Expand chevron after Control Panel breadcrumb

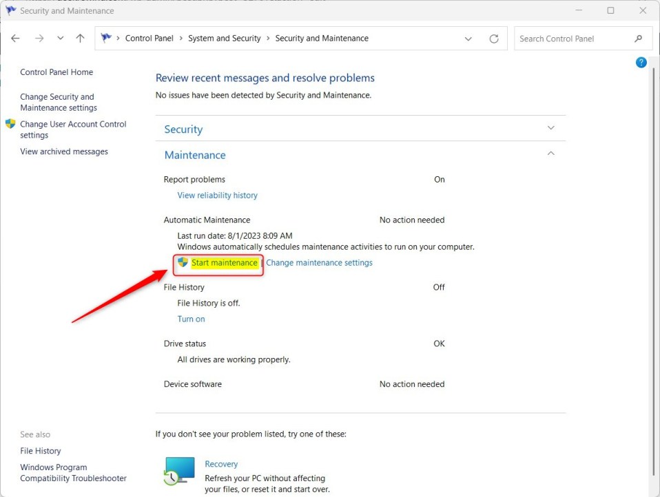[x=181, y=39]
